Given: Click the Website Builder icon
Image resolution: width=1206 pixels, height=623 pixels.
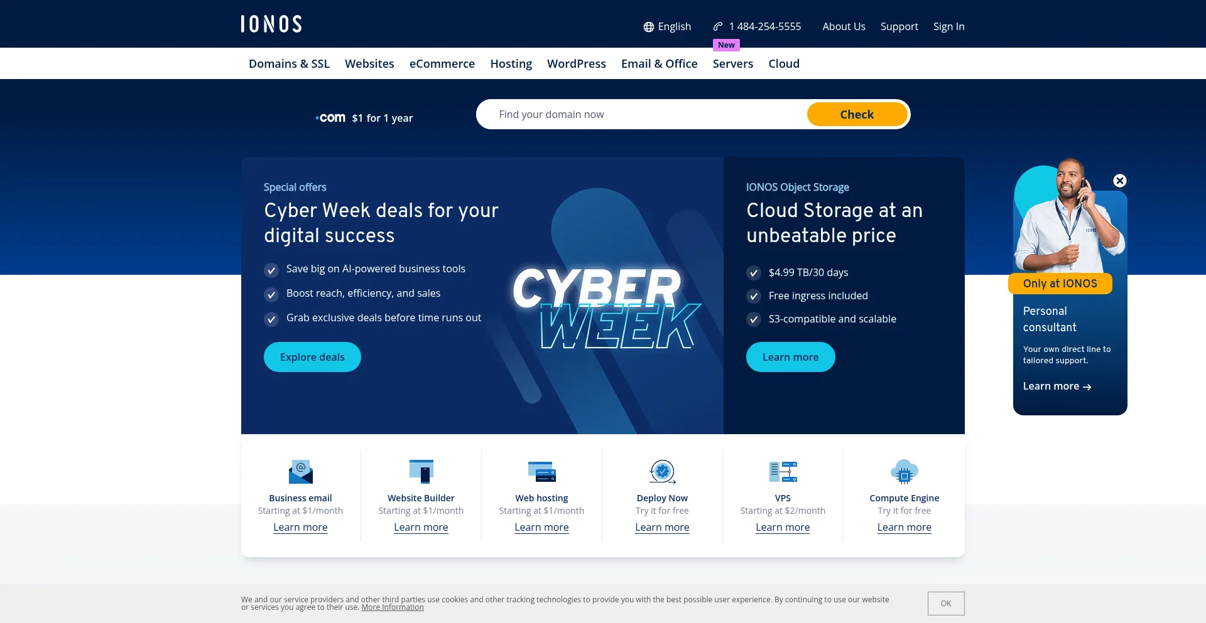Looking at the screenshot, I should click(x=421, y=472).
